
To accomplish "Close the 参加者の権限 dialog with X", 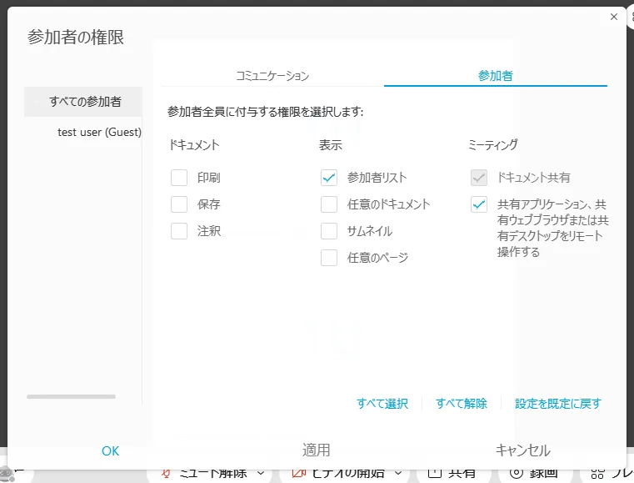I will point(614,17).
